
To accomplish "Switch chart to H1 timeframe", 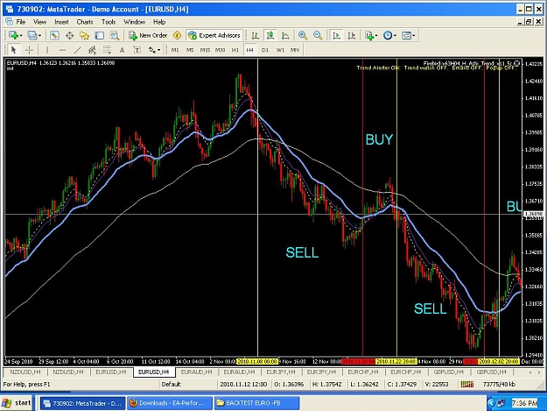I will coord(235,50).
